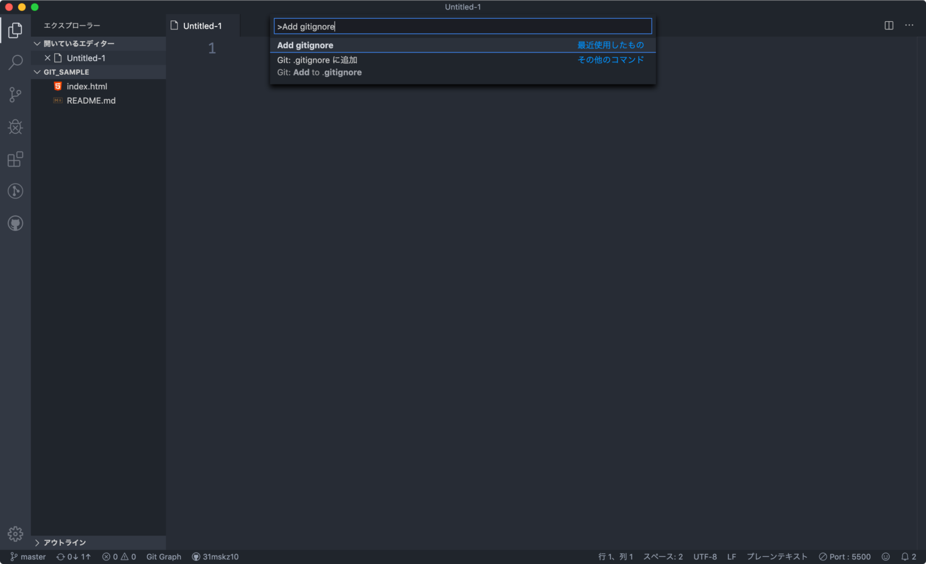The height and width of the screenshot is (564, 926).
Task: Click the notifications bell in the status bar
Action: 904,556
